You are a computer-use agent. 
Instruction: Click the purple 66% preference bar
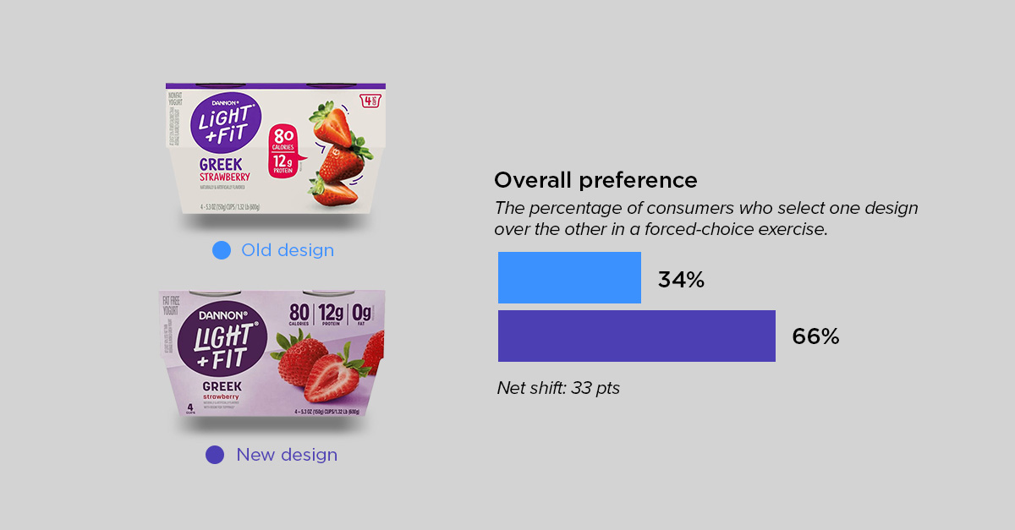click(637, 336)
